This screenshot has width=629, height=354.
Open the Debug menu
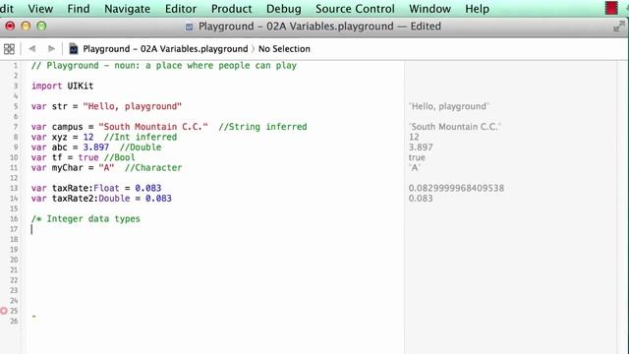pyautogui.click(x=284, y=9)
